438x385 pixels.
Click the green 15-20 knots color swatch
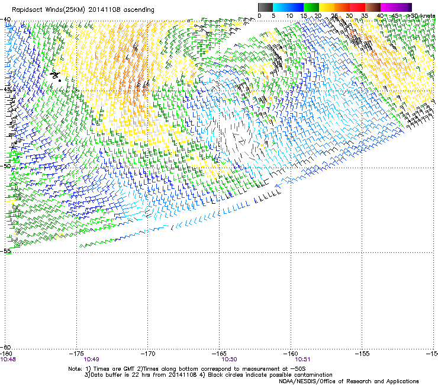pyautogui.click(x=311, y=7)
